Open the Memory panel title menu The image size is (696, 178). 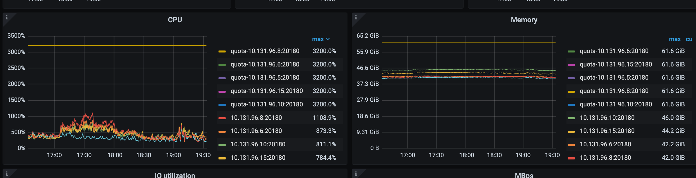coord(524,20)
